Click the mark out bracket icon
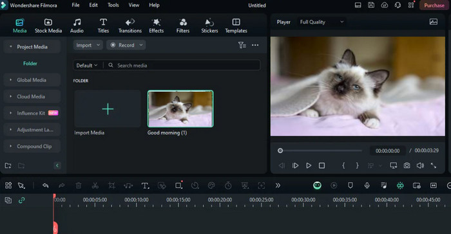This screenshot has width=451, height=234. [357, 165]
